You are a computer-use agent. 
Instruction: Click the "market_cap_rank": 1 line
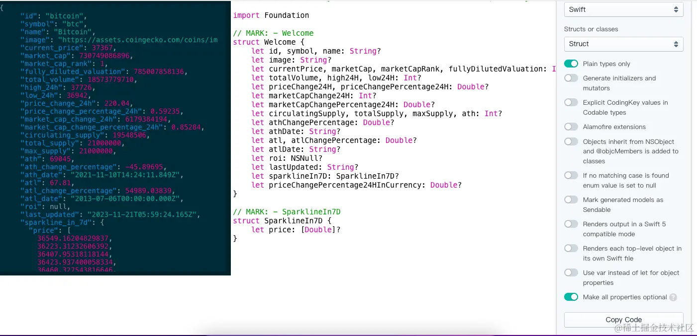[64, 64]
